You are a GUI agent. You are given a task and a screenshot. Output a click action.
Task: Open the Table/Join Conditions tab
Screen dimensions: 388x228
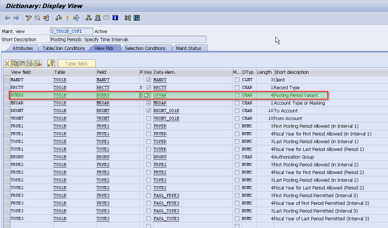(63, 48)
